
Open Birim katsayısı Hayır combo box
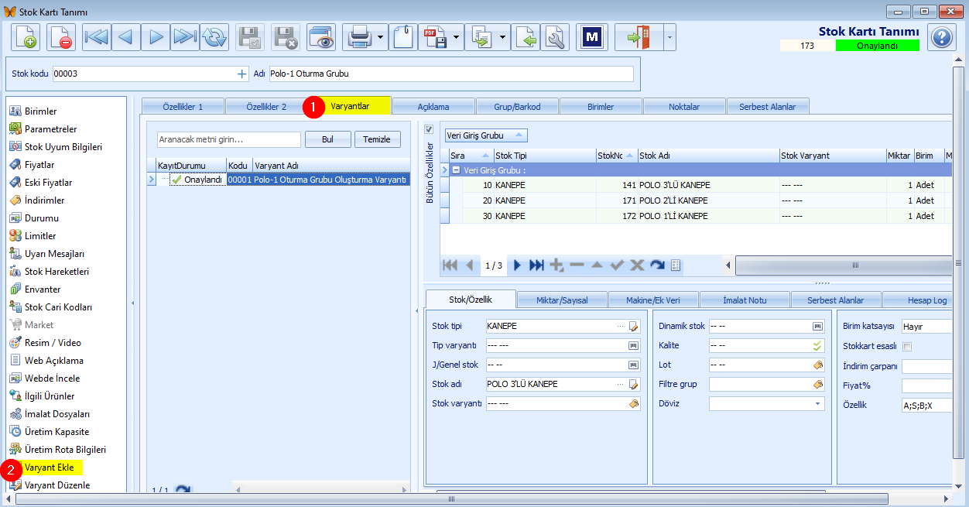point(927,326)
